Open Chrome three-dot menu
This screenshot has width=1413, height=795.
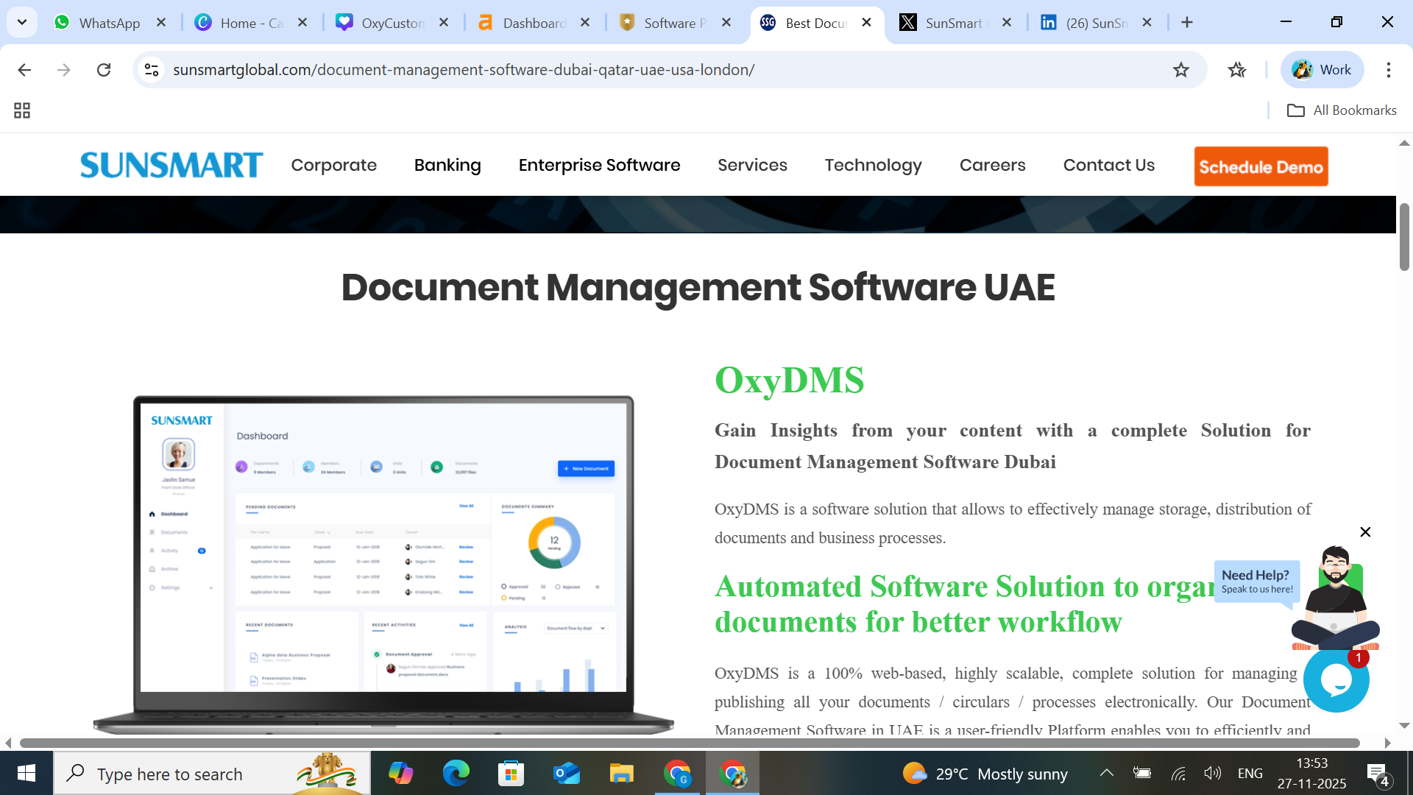pos(1389,70)
